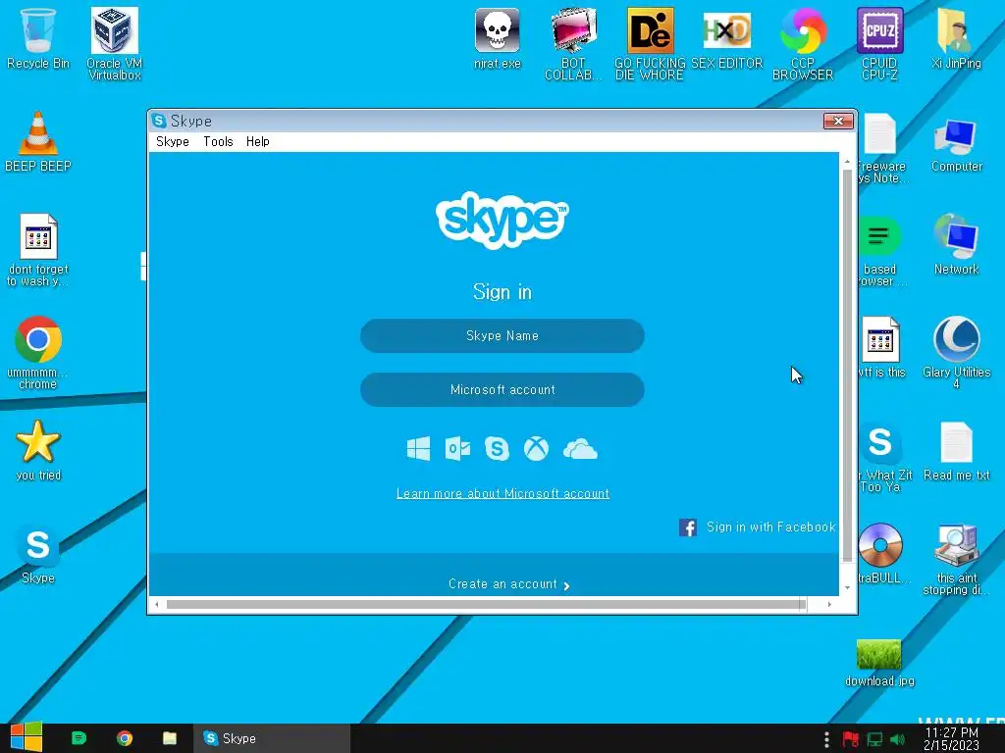Choose Microsoft account sign-in button
Viewport: 1005px width, 753px height.
pos(502,390)
